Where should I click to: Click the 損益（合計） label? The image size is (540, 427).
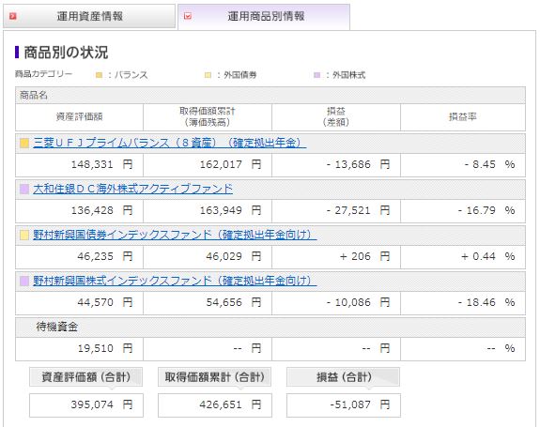click(344, 377)
